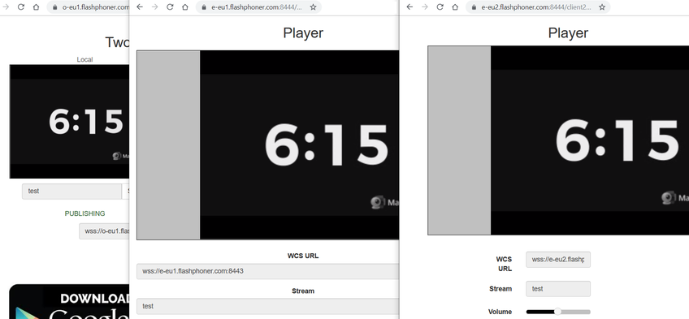
Task: Click the 'WCS URL' label in e-eu1 window
Action: point(303,256)
